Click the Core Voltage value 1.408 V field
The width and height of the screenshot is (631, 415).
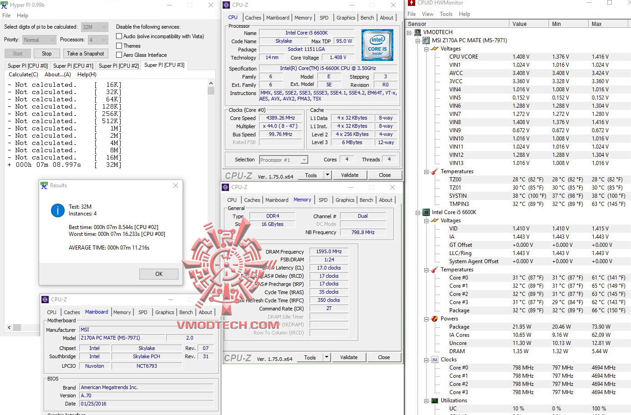tap(338, 58)
